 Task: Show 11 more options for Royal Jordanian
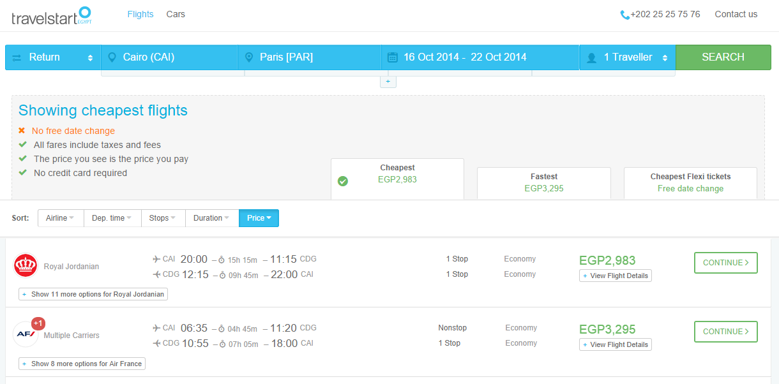(x=93, y=294)
